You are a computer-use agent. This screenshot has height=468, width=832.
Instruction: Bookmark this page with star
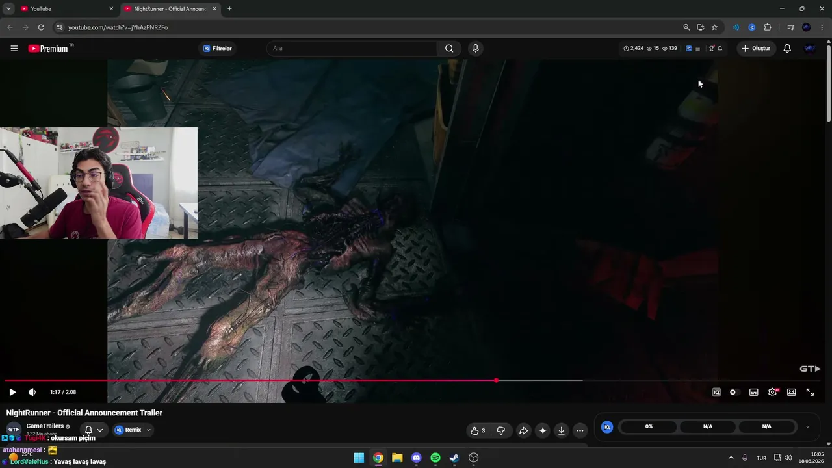click(714, 27)
